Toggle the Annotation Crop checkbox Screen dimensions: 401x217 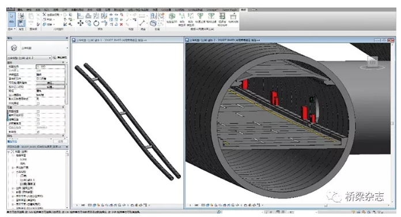(38, 119)
